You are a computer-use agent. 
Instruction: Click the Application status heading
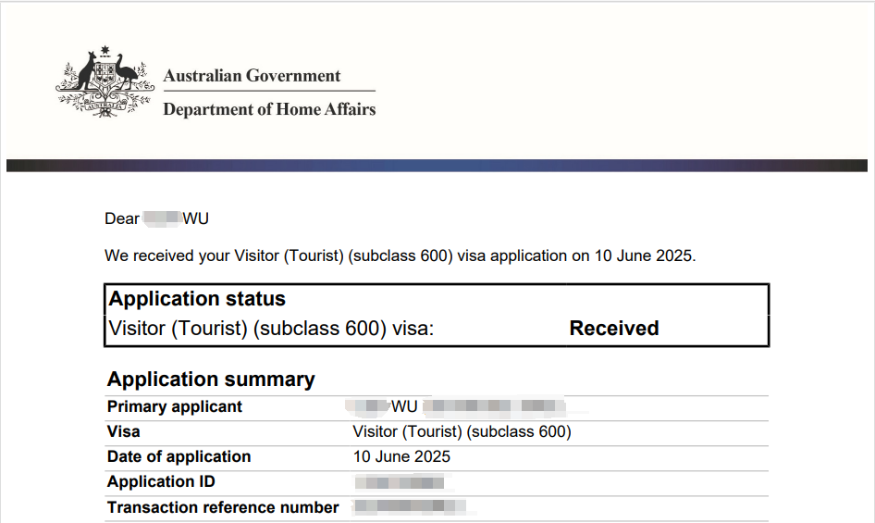click(197, 299)
